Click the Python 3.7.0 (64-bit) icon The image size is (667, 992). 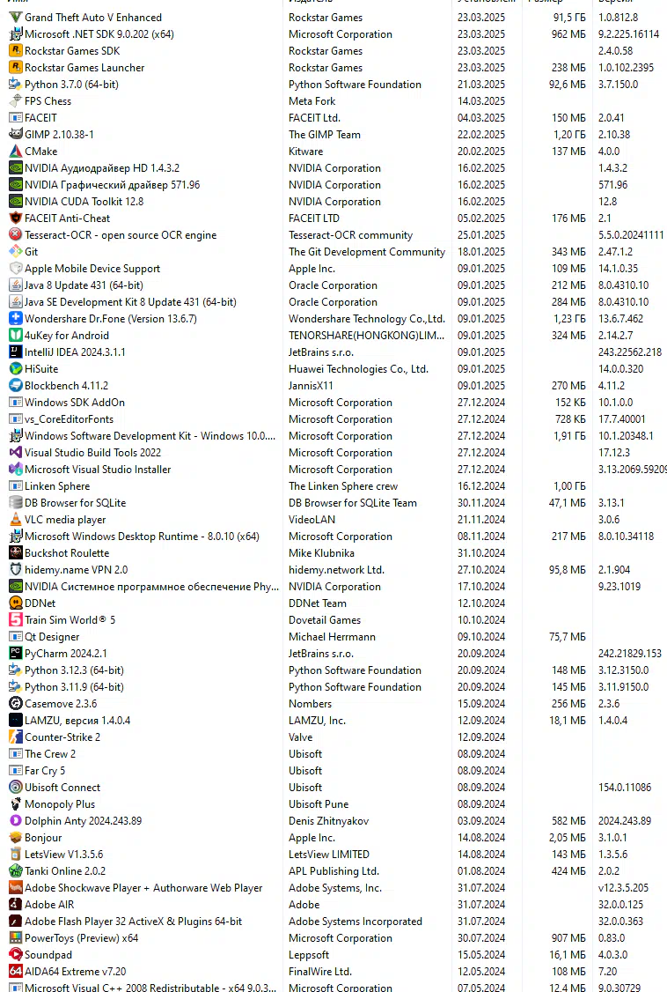coord(15,85)
